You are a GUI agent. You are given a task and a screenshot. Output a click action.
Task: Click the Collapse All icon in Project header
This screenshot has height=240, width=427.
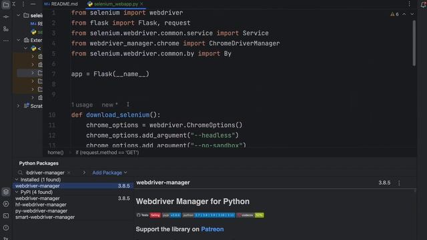coord(14,4)
